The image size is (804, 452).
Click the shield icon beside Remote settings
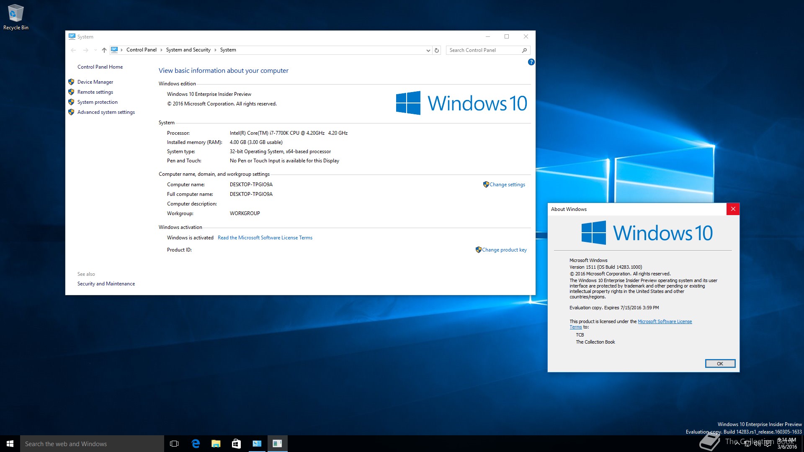coord(71,92)
